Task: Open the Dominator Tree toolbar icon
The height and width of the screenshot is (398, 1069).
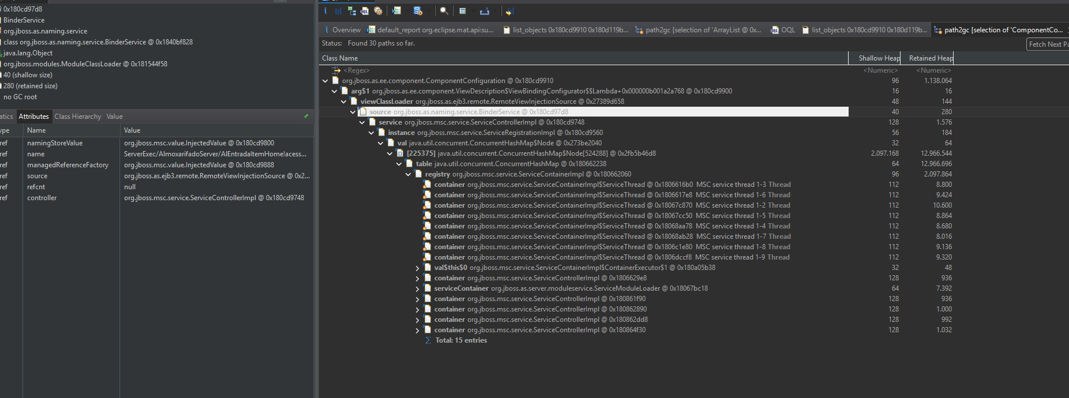Action: tap(351, 11)
